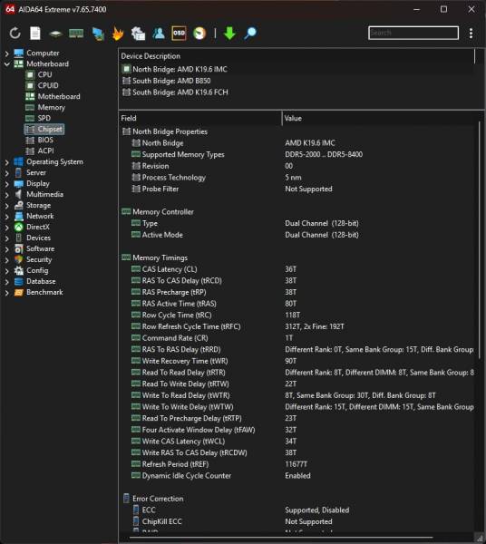The image size is (486, 544).
Task: Click the CAS Latency (CL) row
Action: pyautogui.click(x=298, y=269)
